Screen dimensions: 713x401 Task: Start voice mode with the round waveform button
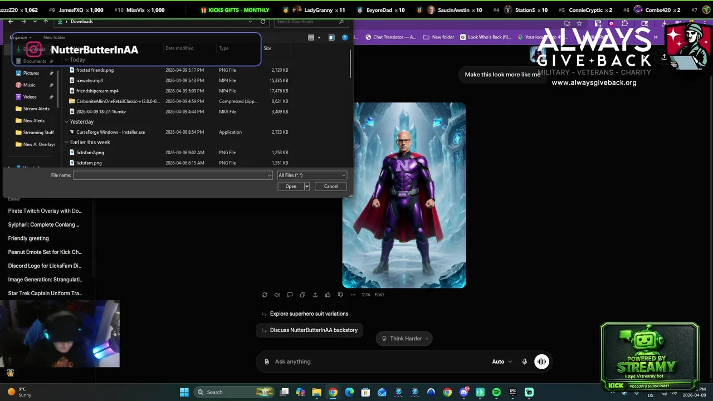(x=541, y=361)
